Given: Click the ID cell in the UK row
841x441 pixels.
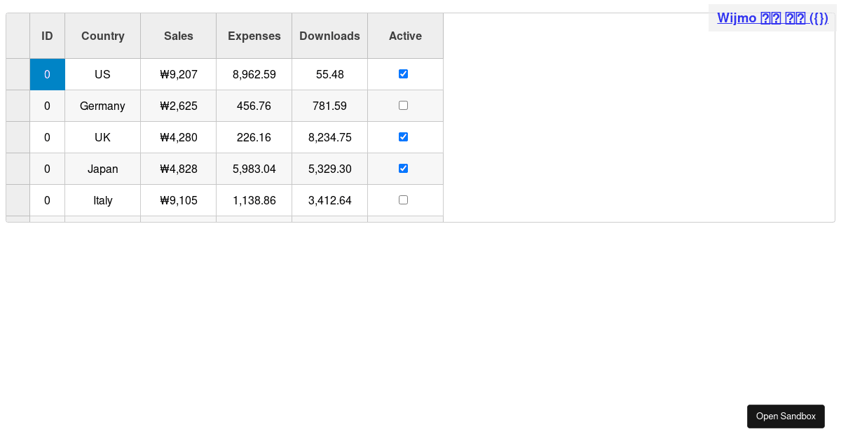Looking at the screenshot, I should pyautogui.click(x=48, y=137).
